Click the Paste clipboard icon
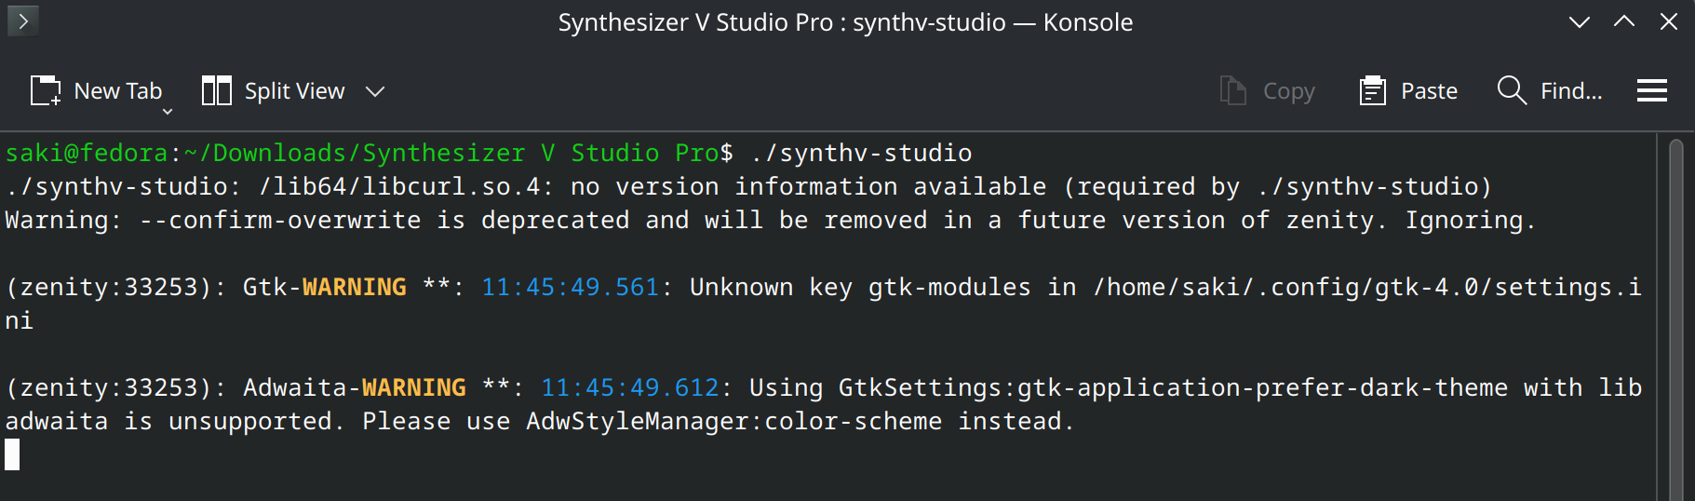 1373,90
